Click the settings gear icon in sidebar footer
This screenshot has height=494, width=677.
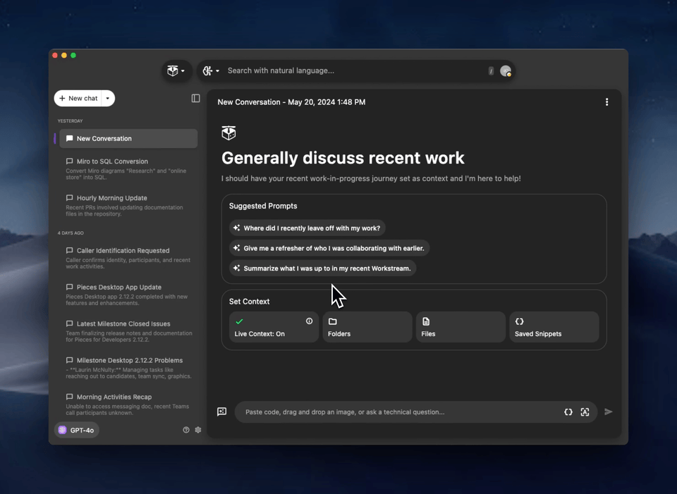[x=198, y=430]
